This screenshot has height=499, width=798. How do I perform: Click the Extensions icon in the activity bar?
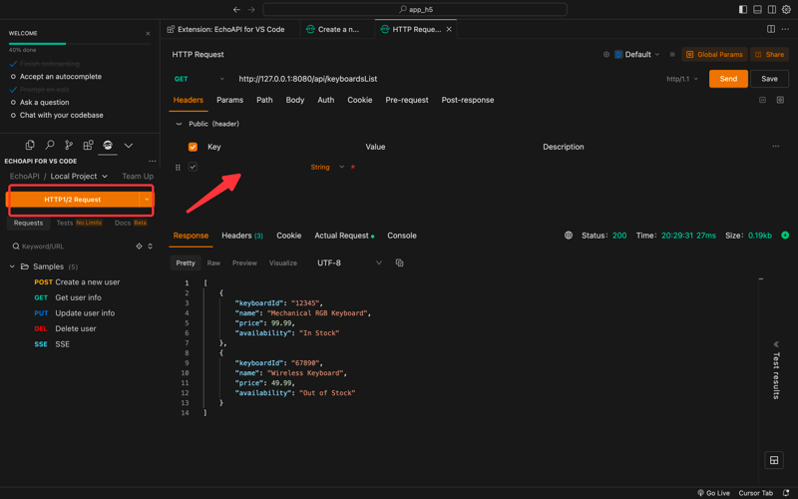point(88,146)
